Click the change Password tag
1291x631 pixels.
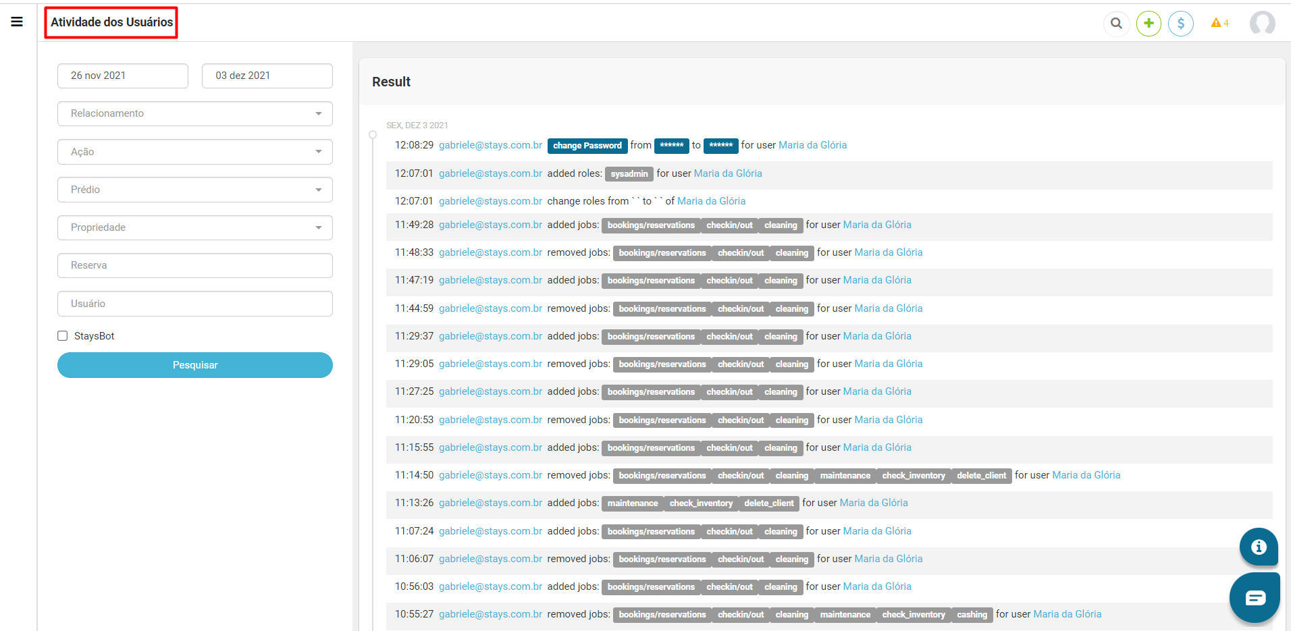point(587,146)
